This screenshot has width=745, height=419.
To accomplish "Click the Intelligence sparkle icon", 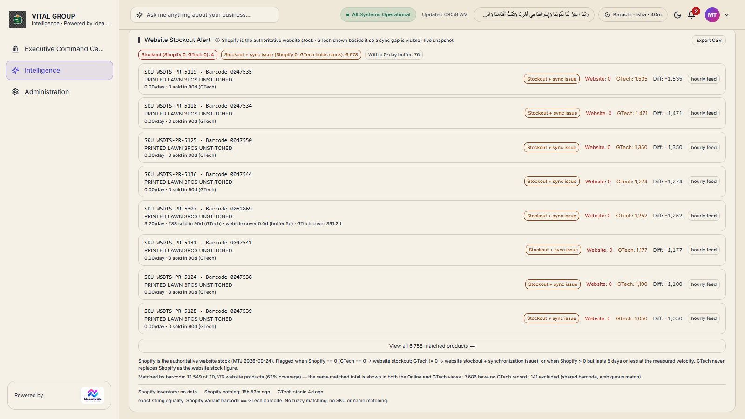I will point(15,70).
